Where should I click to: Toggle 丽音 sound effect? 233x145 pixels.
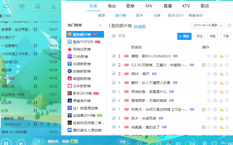tap(191, 143)
